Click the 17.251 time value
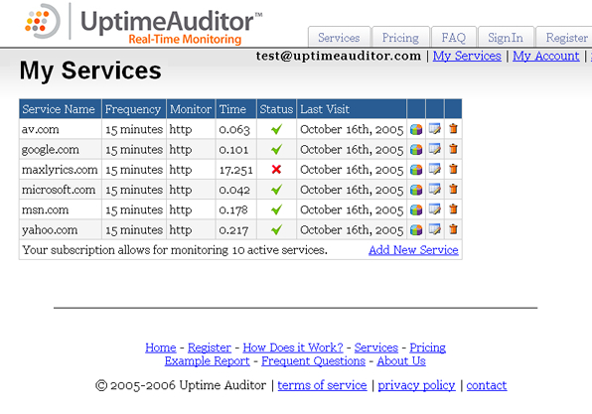This screenshot has height=414, width=592. pyautogui.click(x=236, y=170)
